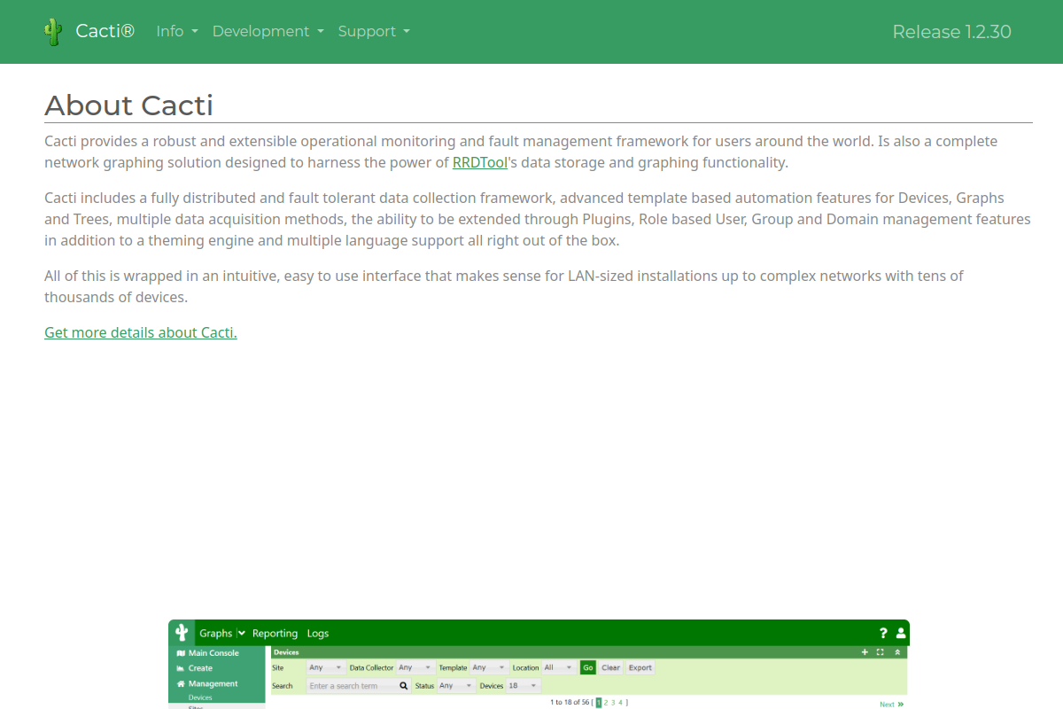
Task: Open the Support dropdown menu
Action: point(373,32)
